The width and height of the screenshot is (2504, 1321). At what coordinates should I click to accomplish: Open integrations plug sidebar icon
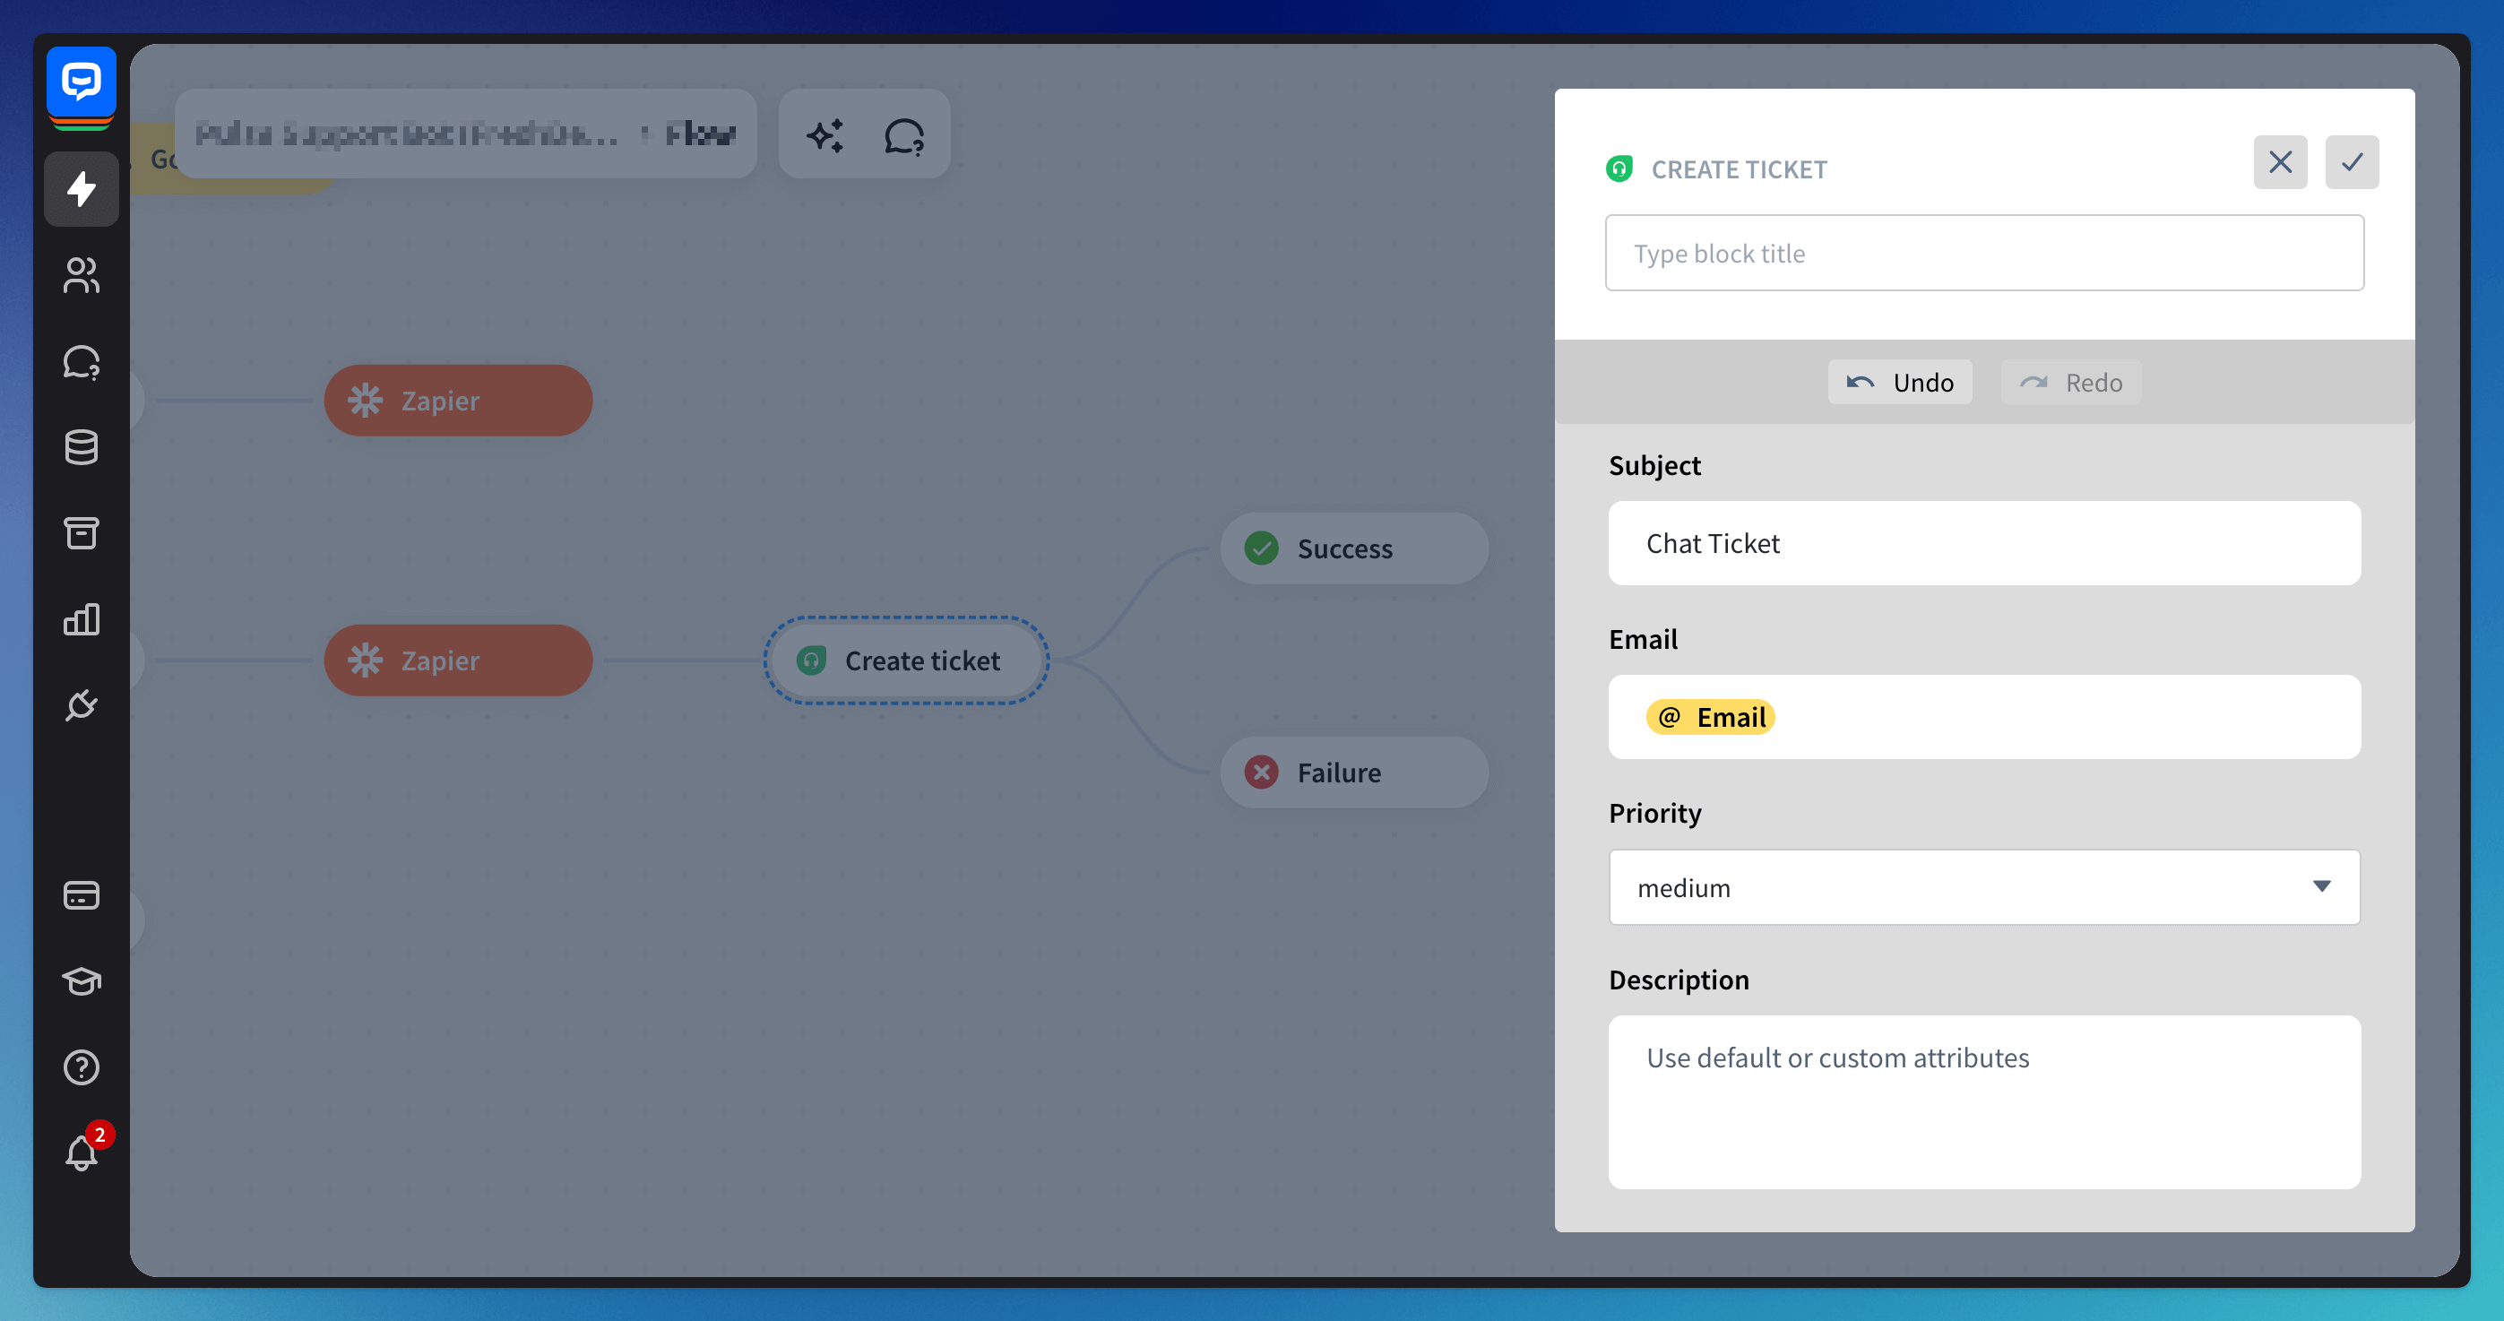tap(82, 704)
